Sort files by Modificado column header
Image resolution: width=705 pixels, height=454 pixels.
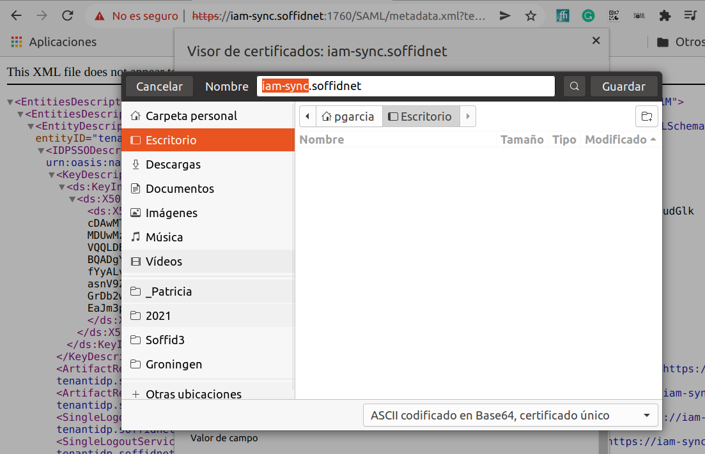(621, 140)
